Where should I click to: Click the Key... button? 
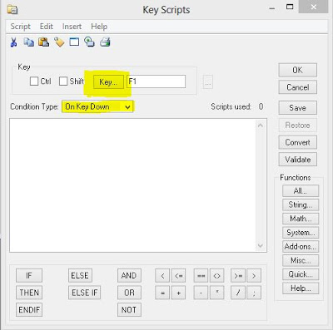tap(108, 82)
